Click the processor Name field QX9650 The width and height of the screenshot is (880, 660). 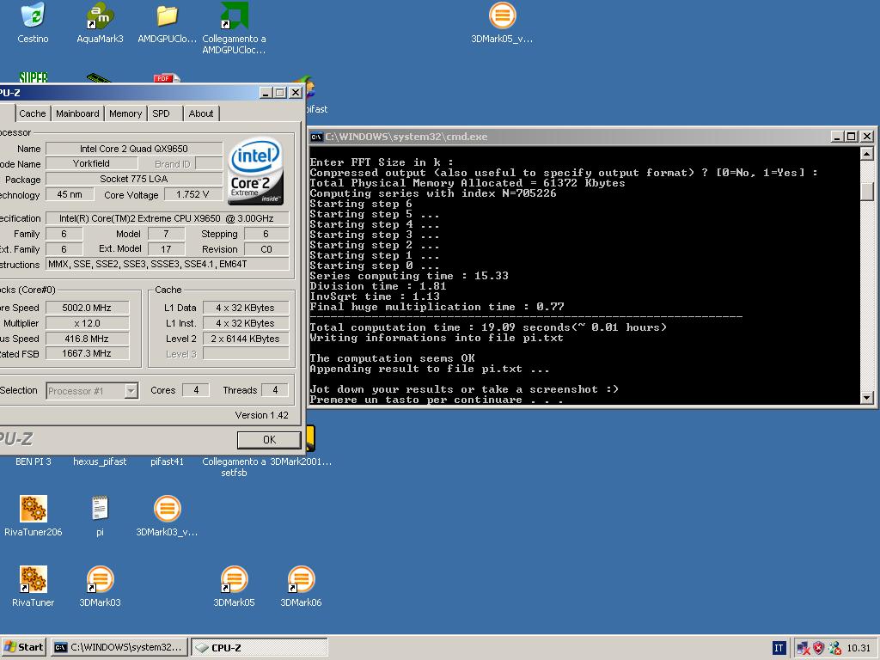[133, 149]
